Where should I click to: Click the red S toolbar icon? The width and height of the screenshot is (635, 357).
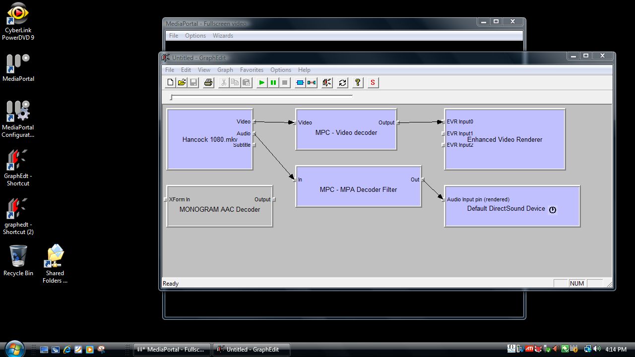tap(373, 83)
